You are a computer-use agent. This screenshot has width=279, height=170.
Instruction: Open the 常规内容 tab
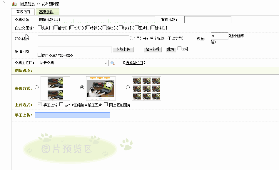click(x=23, y=12)
